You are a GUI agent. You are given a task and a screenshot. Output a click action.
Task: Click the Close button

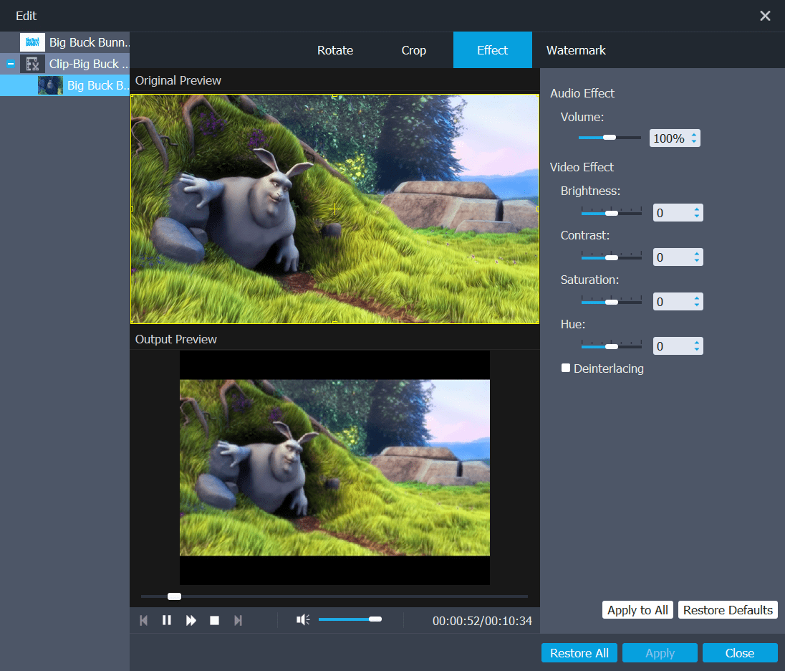(740, 653)
